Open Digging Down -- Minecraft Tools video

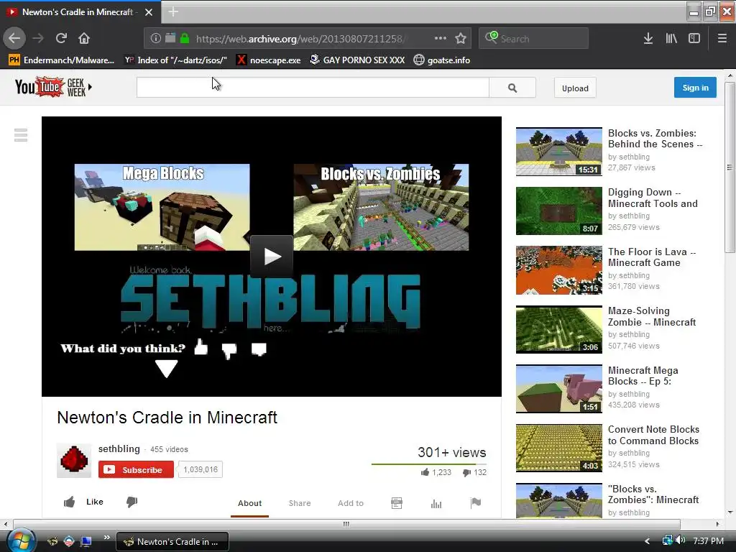point(653,198)
